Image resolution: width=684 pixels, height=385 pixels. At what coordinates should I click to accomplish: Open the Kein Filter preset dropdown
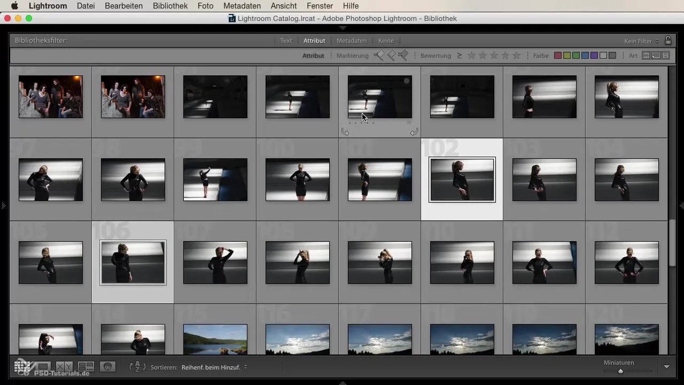click(641, 41)
